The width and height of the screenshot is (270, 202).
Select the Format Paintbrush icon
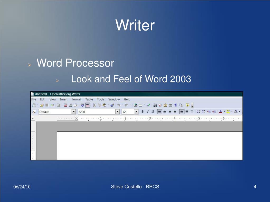pos(112,105)
